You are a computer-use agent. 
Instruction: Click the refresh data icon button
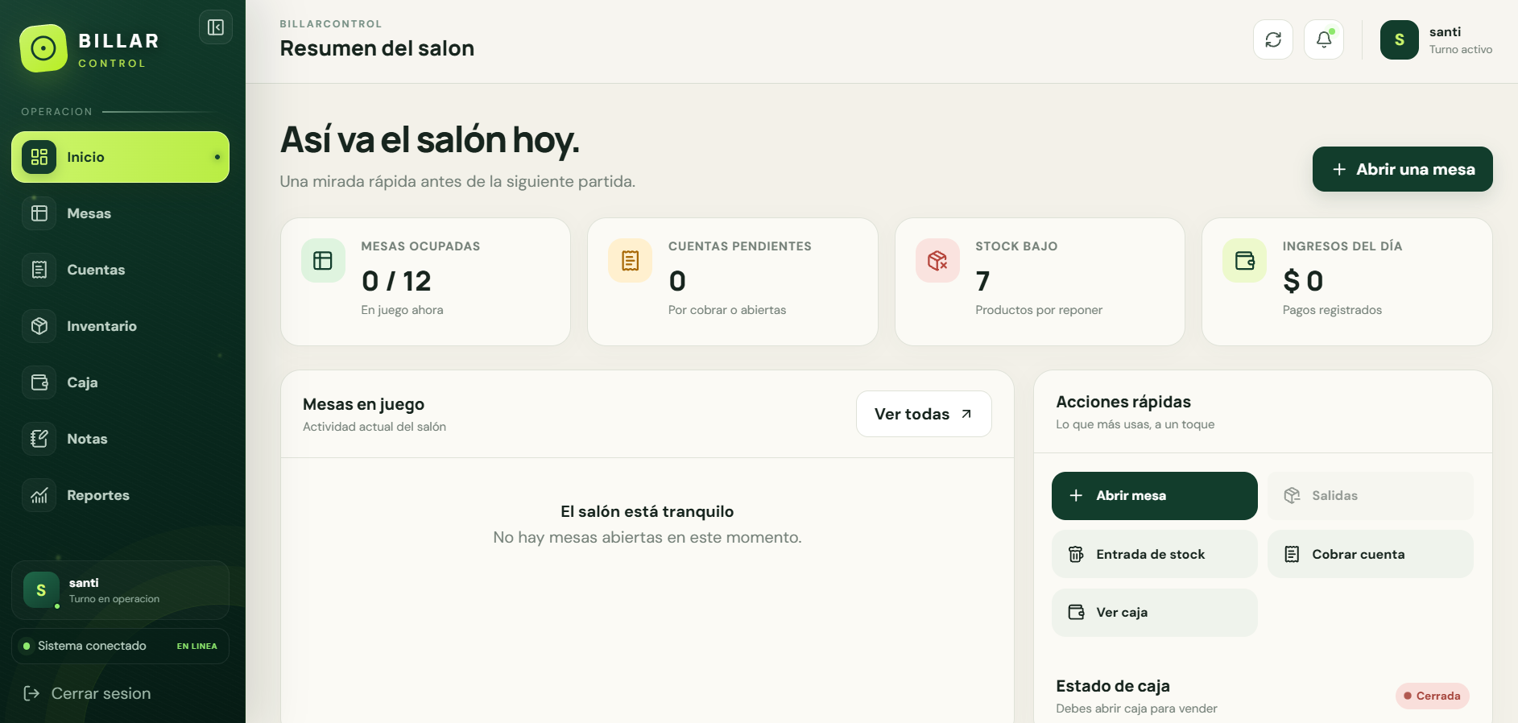(x=1273, y=39)
